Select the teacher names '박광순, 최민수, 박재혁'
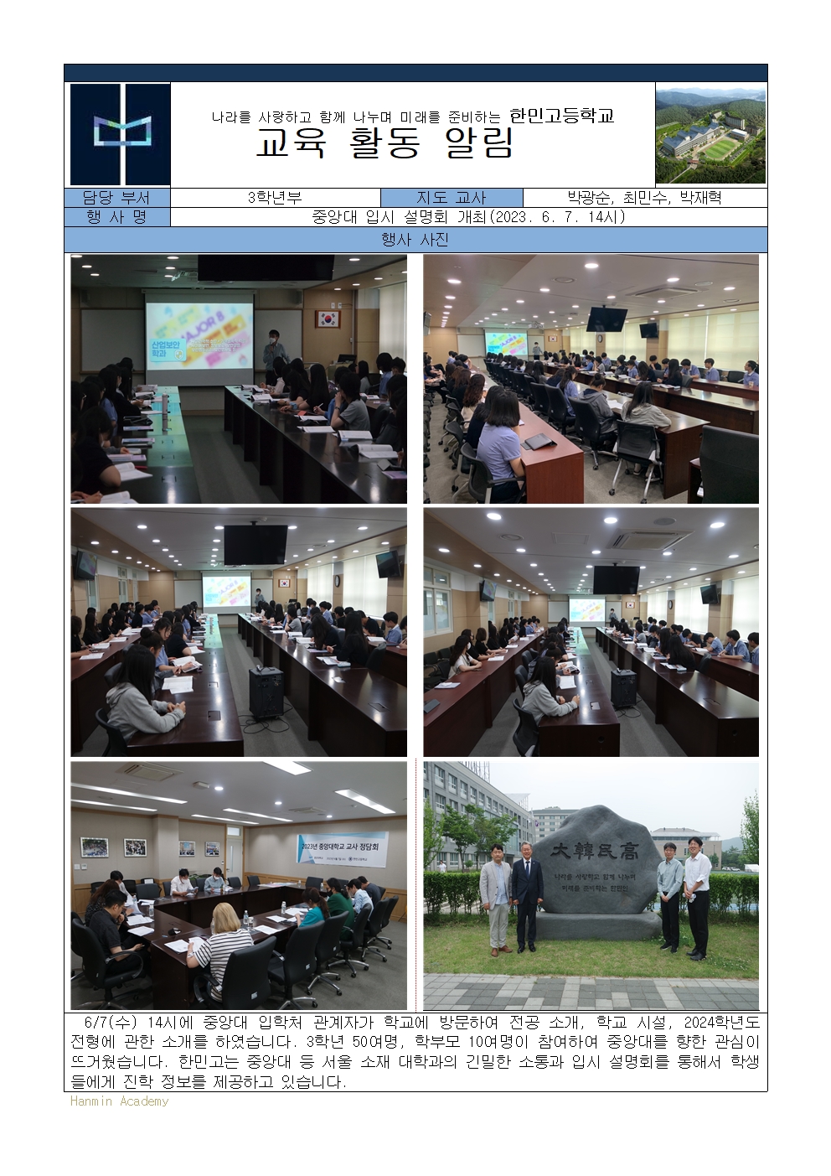Image resolution: width=831 pixels, height=1176 pixels. [x=644, y=198]
